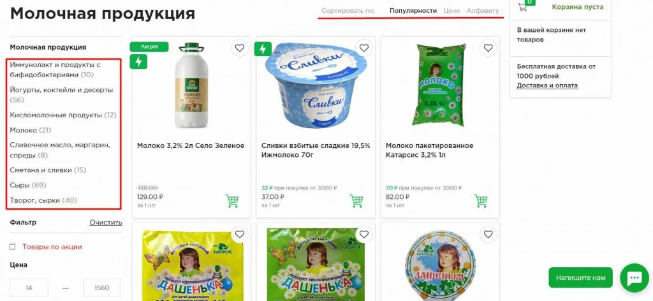Favorite the round Дашенька product
This screenshot has height=301, width=653.
pyautogui.click(x=488, y=235)
